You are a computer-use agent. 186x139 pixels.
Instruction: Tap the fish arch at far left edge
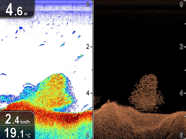tap(3, 74)
